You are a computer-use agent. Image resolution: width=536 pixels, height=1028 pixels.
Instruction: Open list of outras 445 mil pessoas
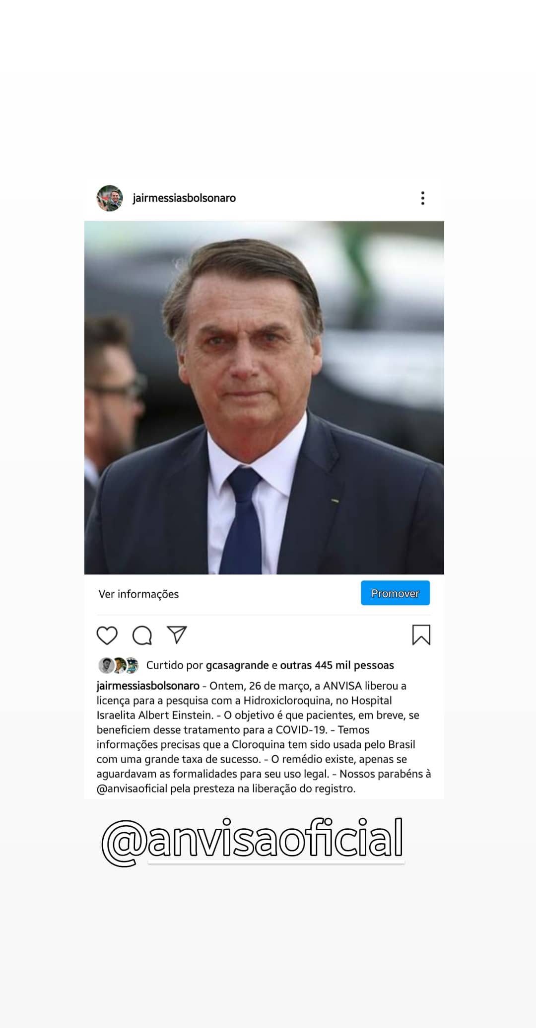click(337, 665)
